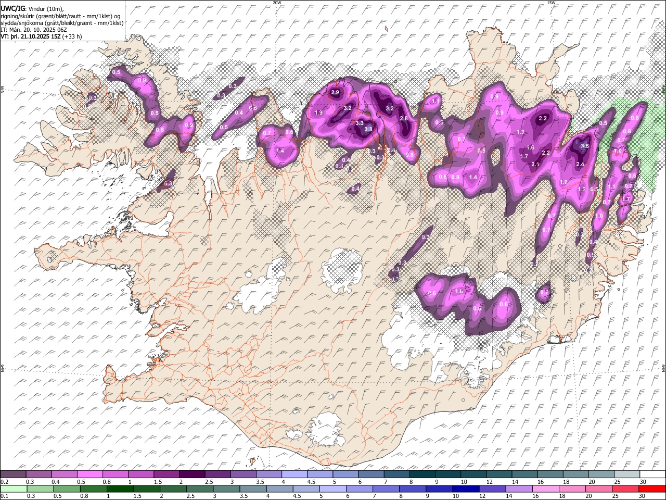This screenshot has width=666, height=500.
Task: Click the 'VT: þri. 21.10.2025 15Z (+33 h)' line
Action: [41, 36]
